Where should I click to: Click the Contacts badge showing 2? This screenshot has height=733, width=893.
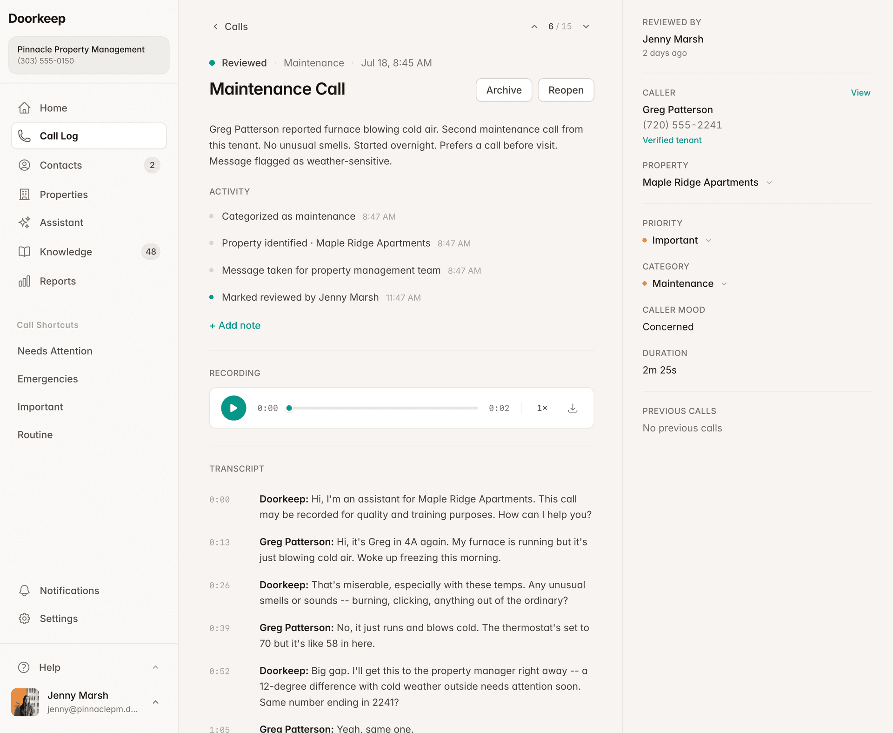tap(152, 165)
